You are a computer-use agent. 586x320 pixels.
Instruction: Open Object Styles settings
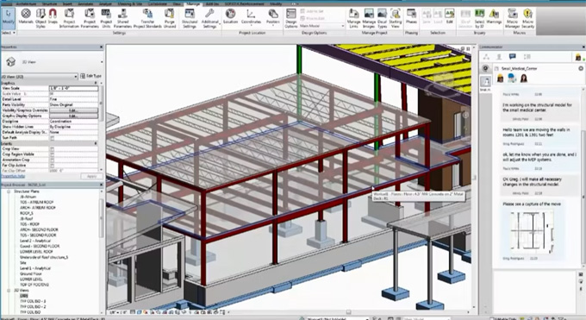(x=41, y=18)
